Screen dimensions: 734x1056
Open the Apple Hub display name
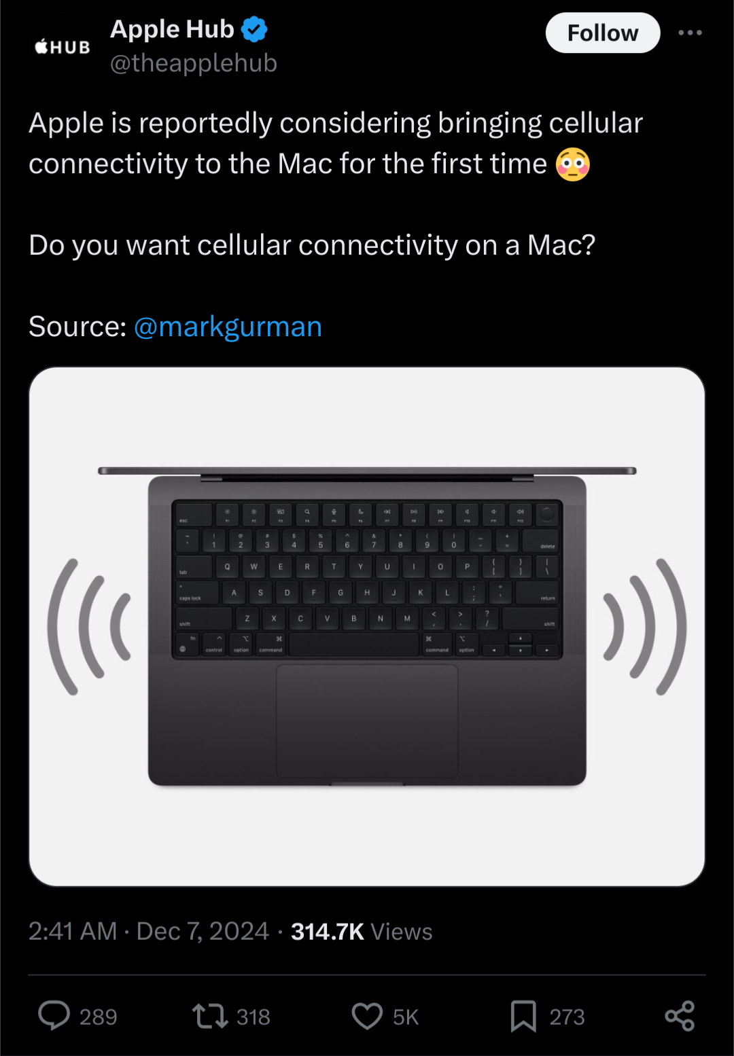[172, 29]
